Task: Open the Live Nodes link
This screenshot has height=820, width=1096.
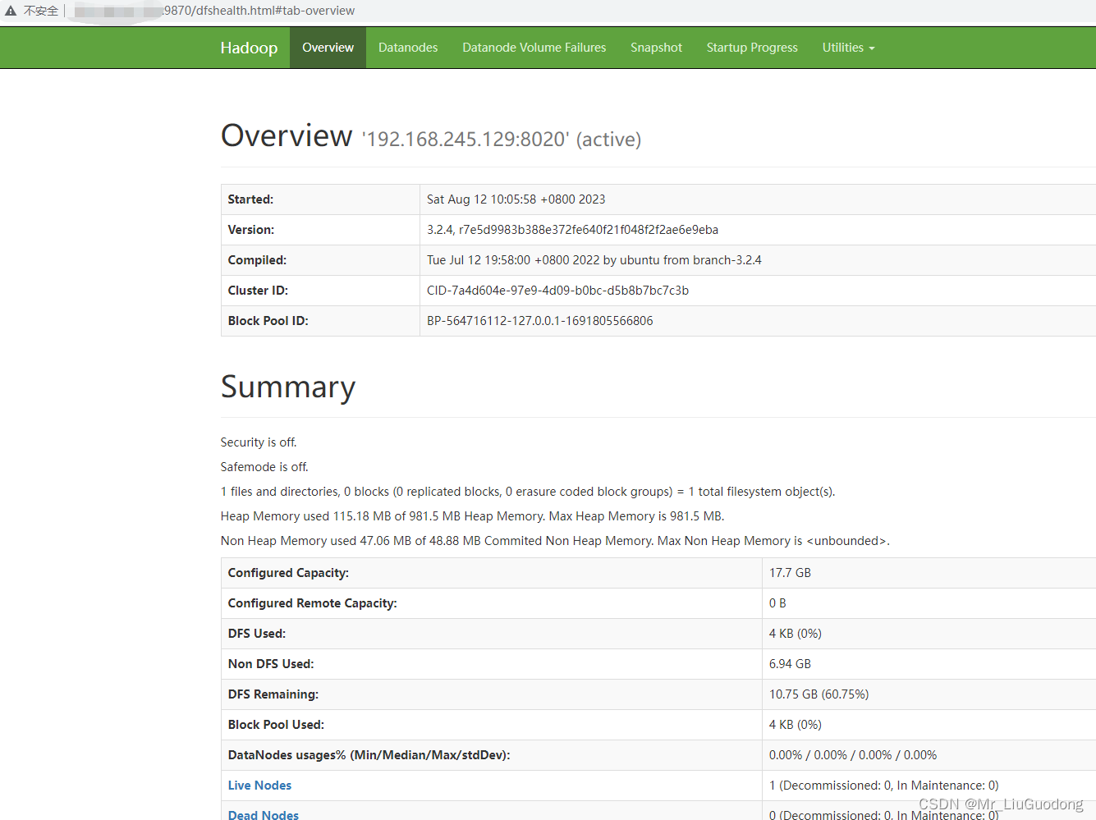Action: click(x=259, y=786)
